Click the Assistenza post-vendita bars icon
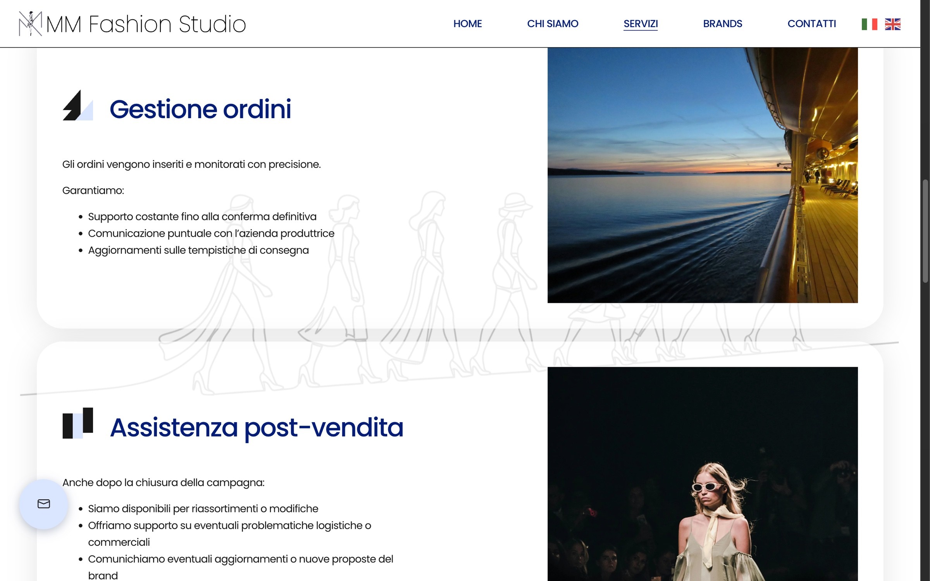The image size is (930, 581). pos(77,423)
